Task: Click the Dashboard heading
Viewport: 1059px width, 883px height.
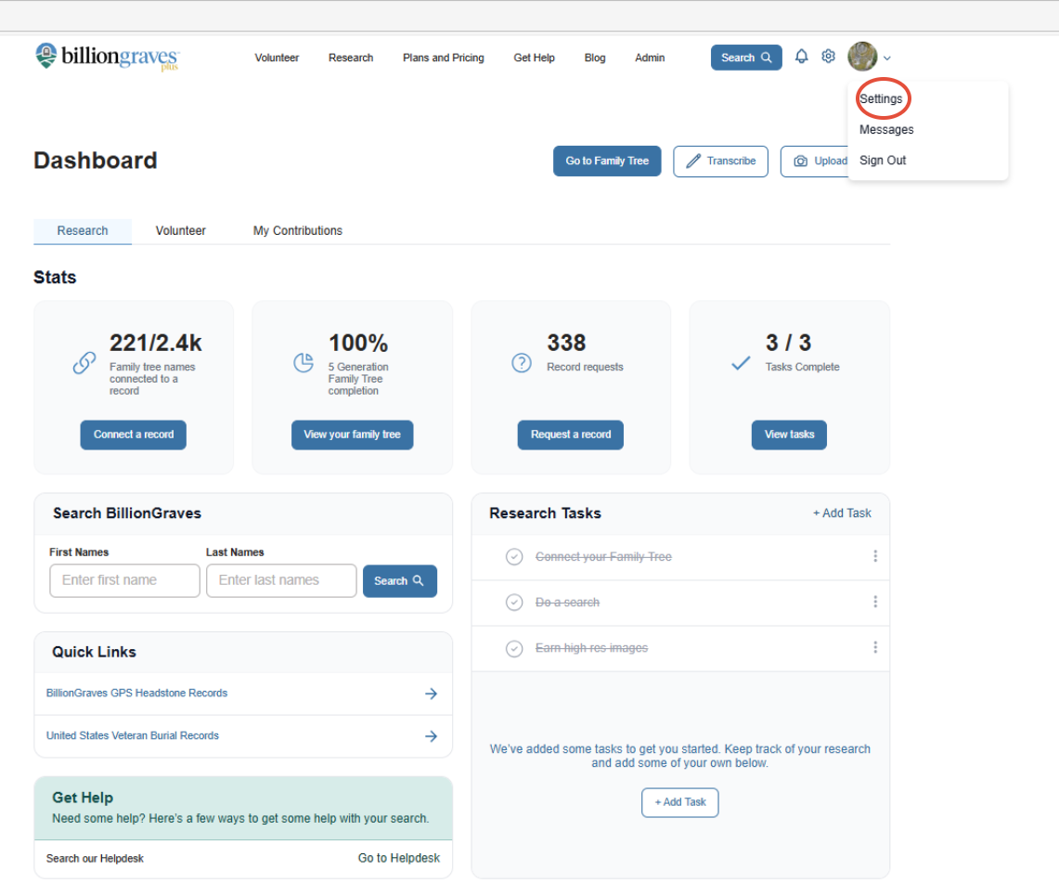Action: click(96, 161)
